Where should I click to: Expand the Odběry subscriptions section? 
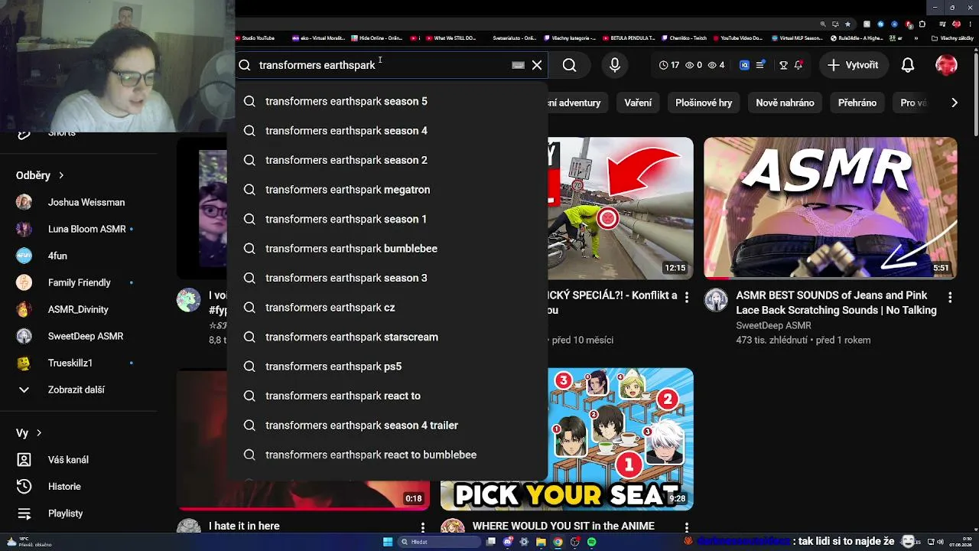(x=40, y=175)
